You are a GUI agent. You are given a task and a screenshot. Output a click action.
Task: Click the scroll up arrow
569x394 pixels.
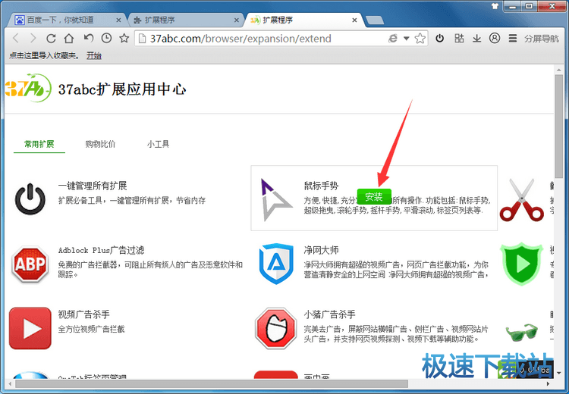point(559,70)
